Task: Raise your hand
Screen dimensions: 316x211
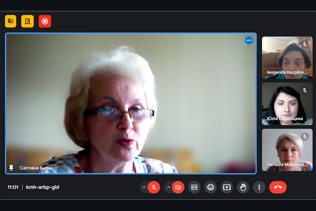Action: tap(243, 187)
